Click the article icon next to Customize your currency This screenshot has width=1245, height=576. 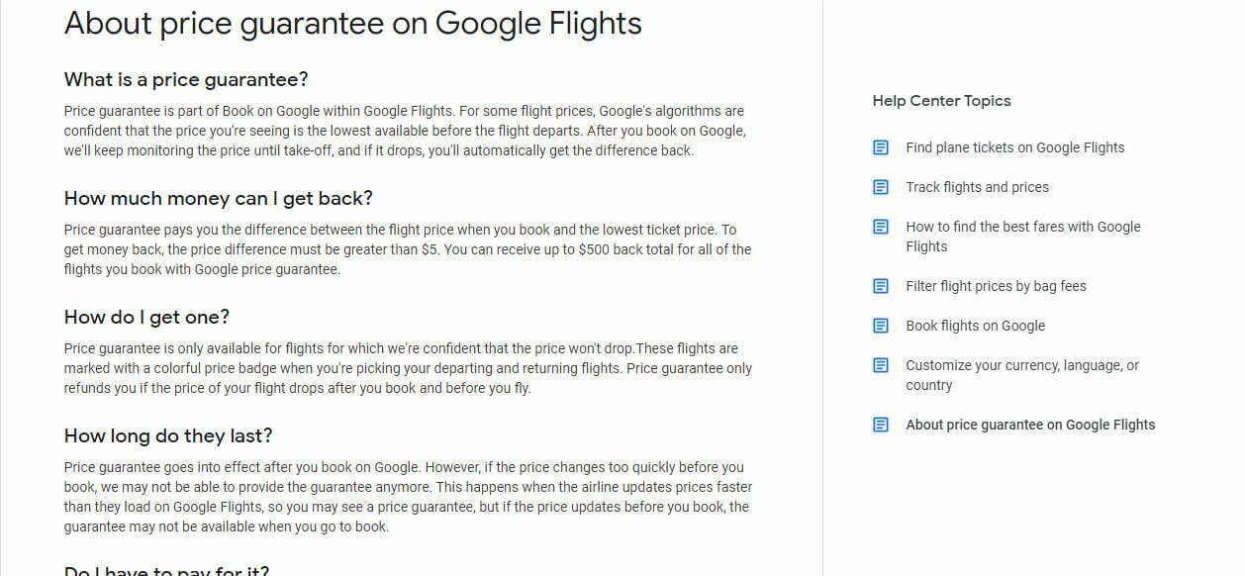point(881,365)
